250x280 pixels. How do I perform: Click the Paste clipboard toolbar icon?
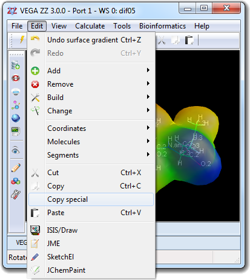[x=189, y=40]
